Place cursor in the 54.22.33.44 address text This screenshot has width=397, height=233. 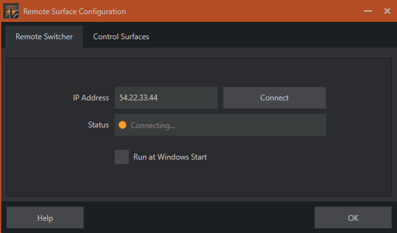[138, 98]
